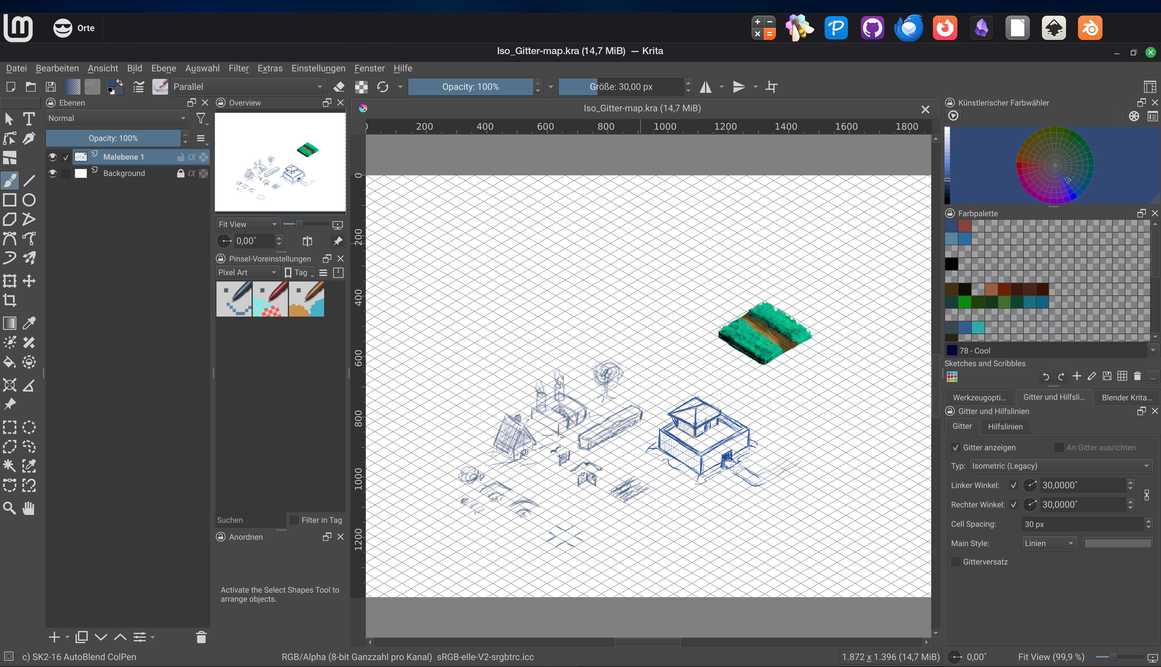
Task: Open the Fit View zoom dropdown
Action: (x=248, y=224)
